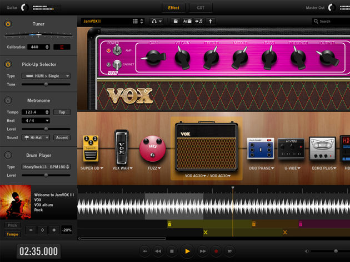350x262 pixels.
Task: Click the plus pitch/tempo button
Action: pyautogui.click(x=54, y=230)
